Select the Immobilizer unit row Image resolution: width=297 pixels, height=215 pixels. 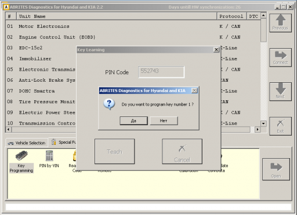pos(41,59)
